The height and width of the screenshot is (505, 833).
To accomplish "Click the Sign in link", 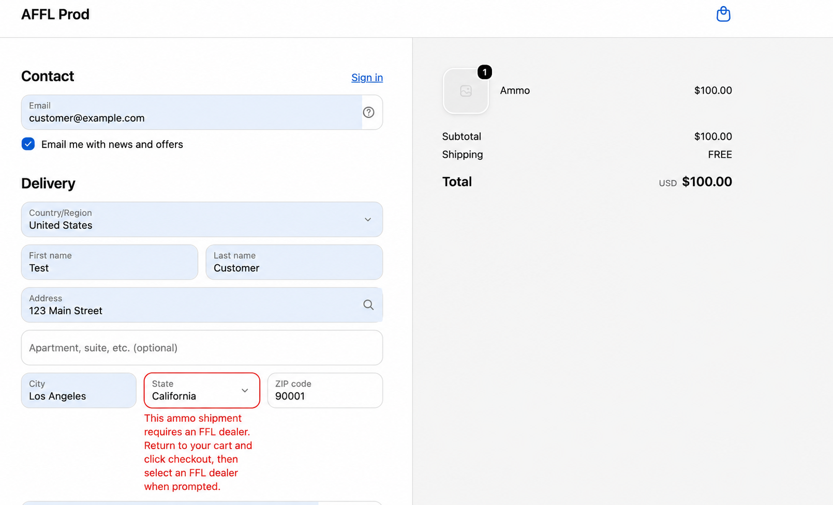I will click(x=367, y=78).
